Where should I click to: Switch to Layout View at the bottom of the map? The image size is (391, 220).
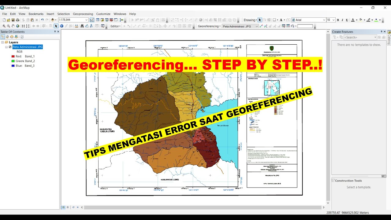point(68,207)
